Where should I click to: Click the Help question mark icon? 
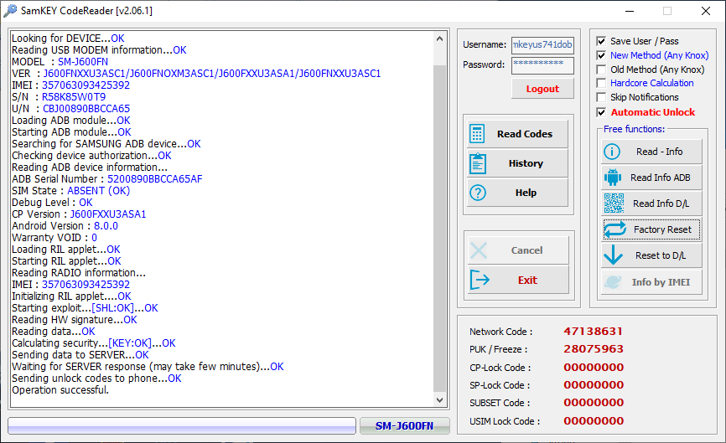pyautogui.click(x=477, y=193)
